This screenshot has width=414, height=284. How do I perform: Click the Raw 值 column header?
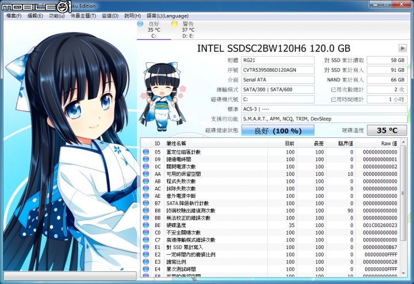pos(378,143)
